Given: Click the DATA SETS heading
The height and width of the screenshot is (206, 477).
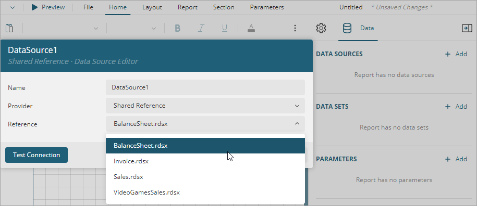Looking at the screenshot, I should [332, 107].
